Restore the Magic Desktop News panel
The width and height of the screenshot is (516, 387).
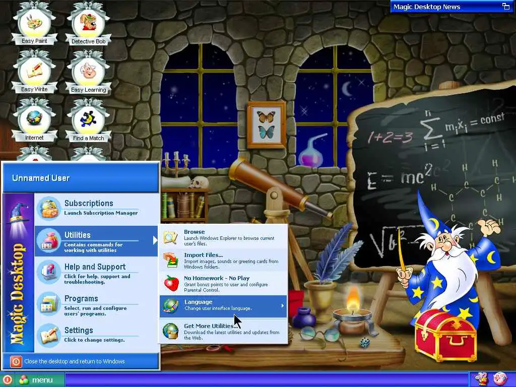(506, 7)
